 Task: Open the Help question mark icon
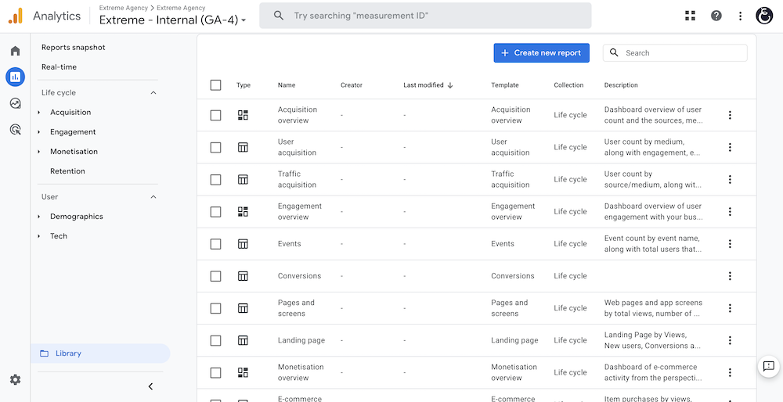coord(716,16)
